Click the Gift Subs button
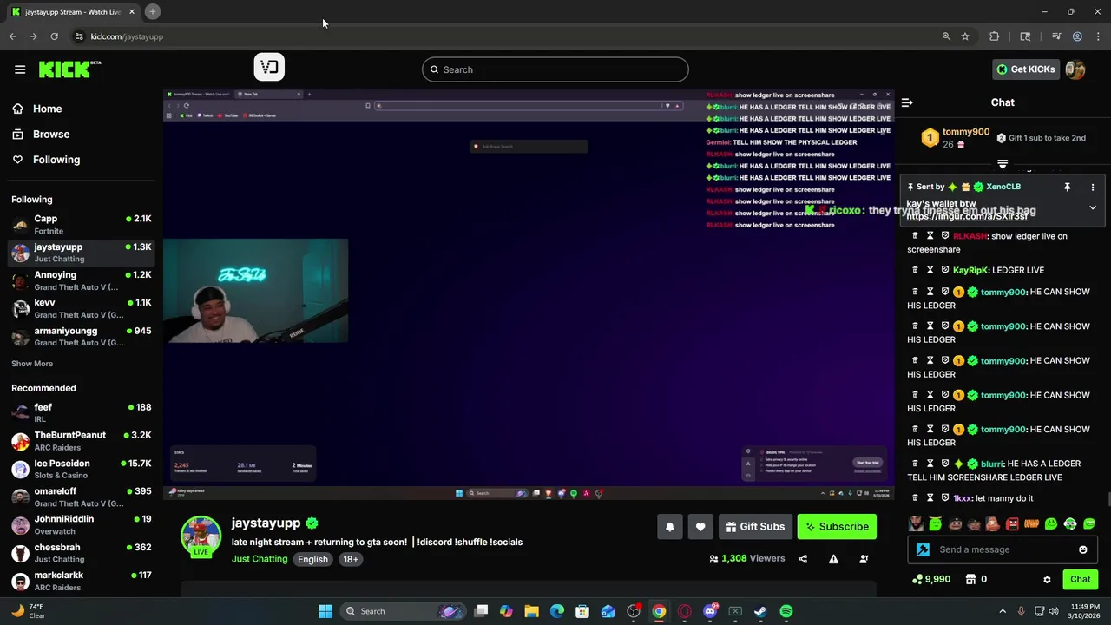Image resolution: width=1111 pixels, height=625 pixels. click(x=754, y=527)
